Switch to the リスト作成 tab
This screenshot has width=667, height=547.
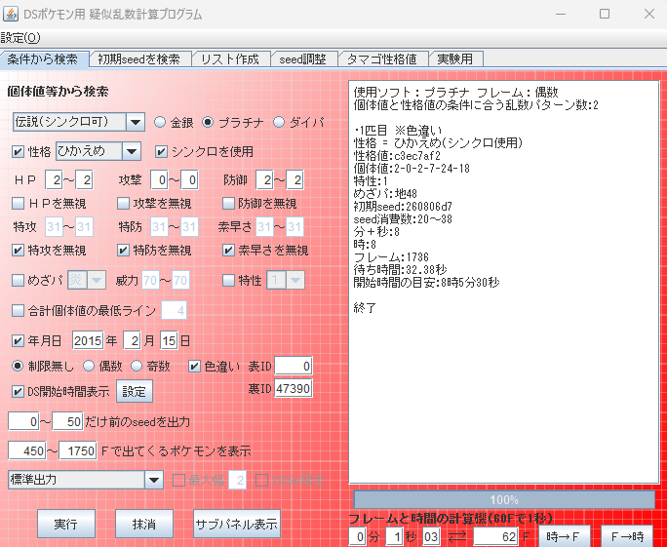(230, 59)
